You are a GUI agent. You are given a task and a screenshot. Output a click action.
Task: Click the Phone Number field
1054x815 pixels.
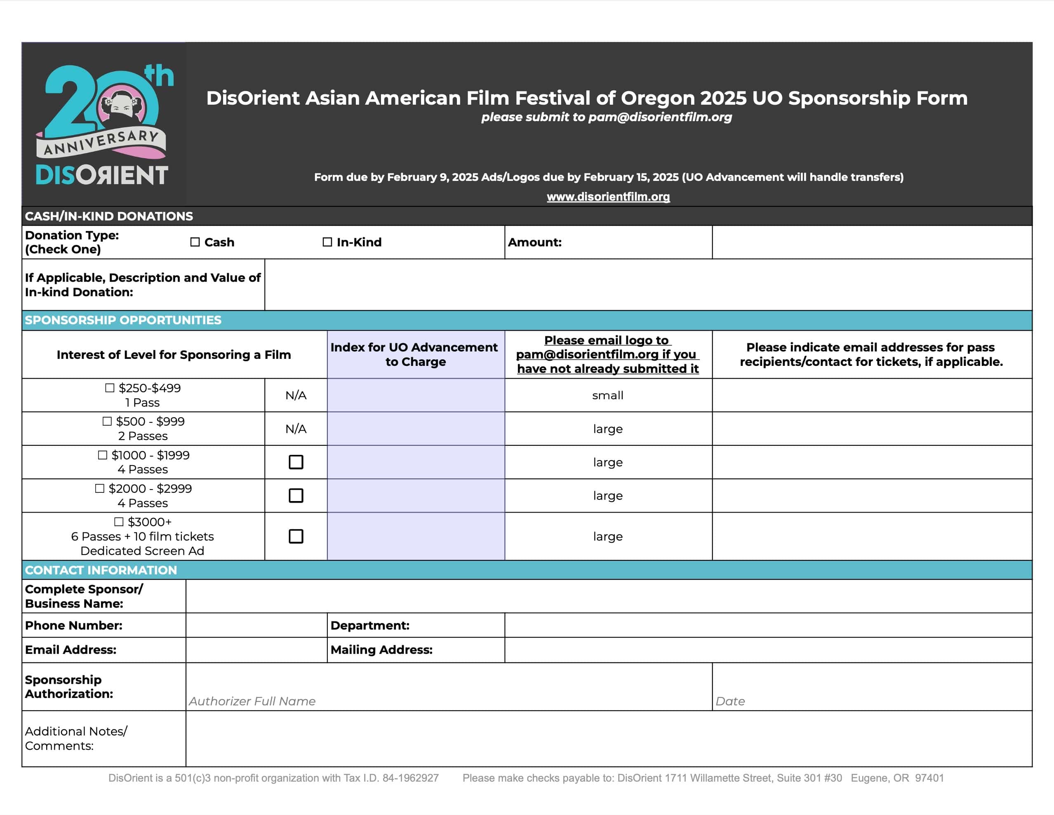(256, 625)
